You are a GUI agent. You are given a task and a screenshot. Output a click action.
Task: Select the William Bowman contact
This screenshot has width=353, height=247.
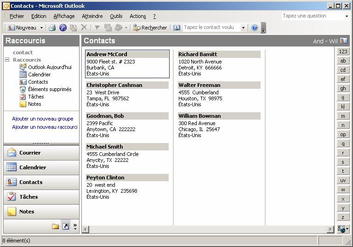[x=219, y=126]
